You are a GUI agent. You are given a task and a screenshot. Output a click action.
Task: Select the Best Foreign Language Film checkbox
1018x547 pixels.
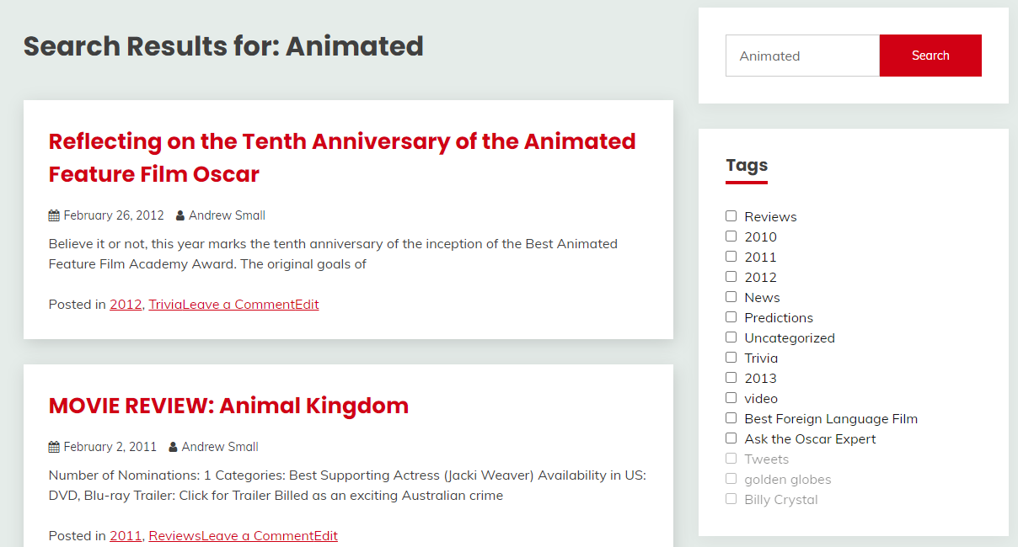point(731,418)
